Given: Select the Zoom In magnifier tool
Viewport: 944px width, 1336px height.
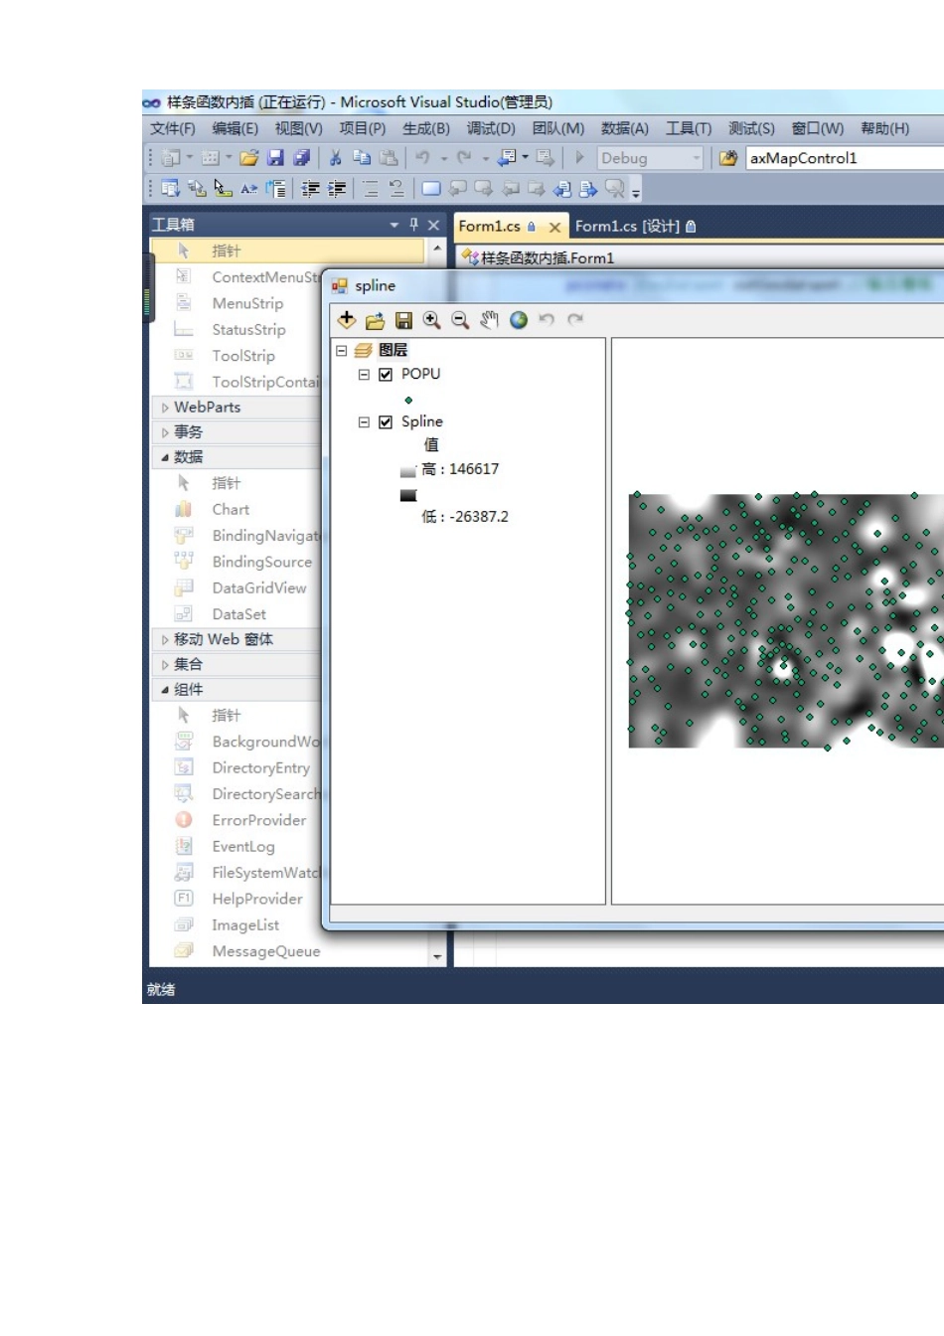Looking at the screenshot, I should pos(431,320).
